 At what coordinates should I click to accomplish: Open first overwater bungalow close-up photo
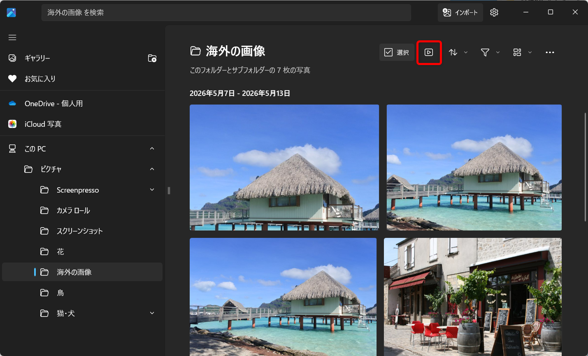[x=284, y=168]
